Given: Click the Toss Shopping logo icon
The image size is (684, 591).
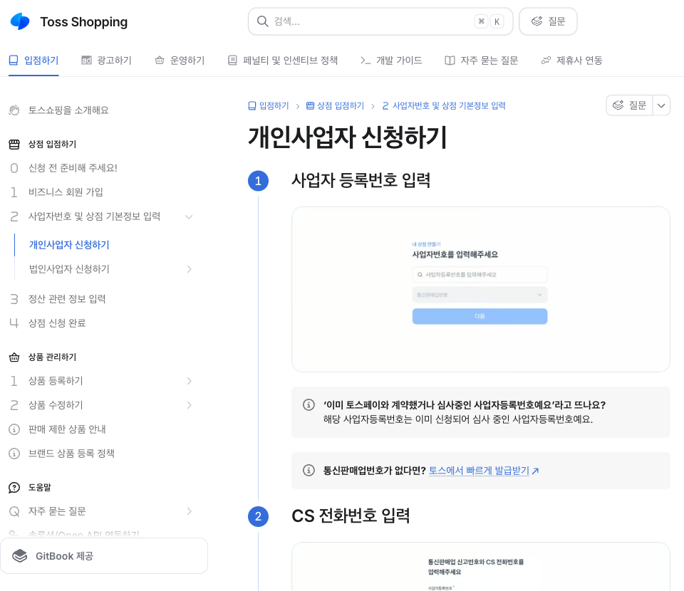Looking at the screenshot, I should click(20, 21).
